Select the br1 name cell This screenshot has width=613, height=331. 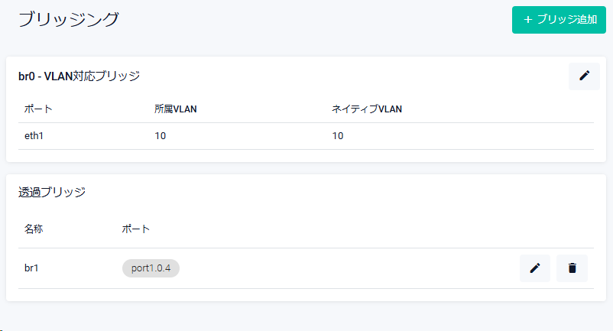tap(31, 268)
